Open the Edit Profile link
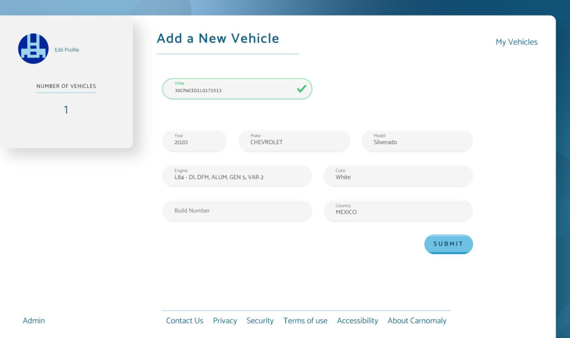Viewport: 570px width, 338px height. coord(67,49)
